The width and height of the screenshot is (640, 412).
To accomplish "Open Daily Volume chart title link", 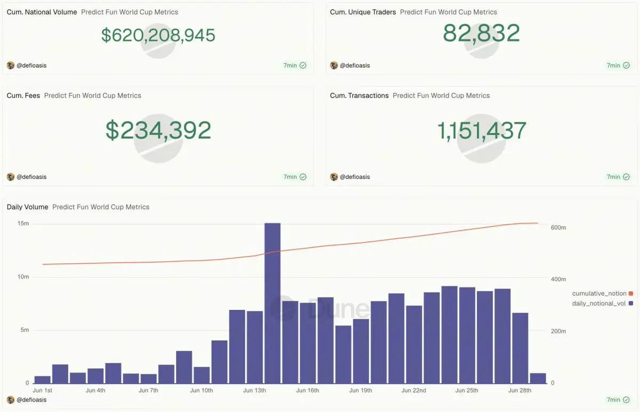I will [27, 207].
